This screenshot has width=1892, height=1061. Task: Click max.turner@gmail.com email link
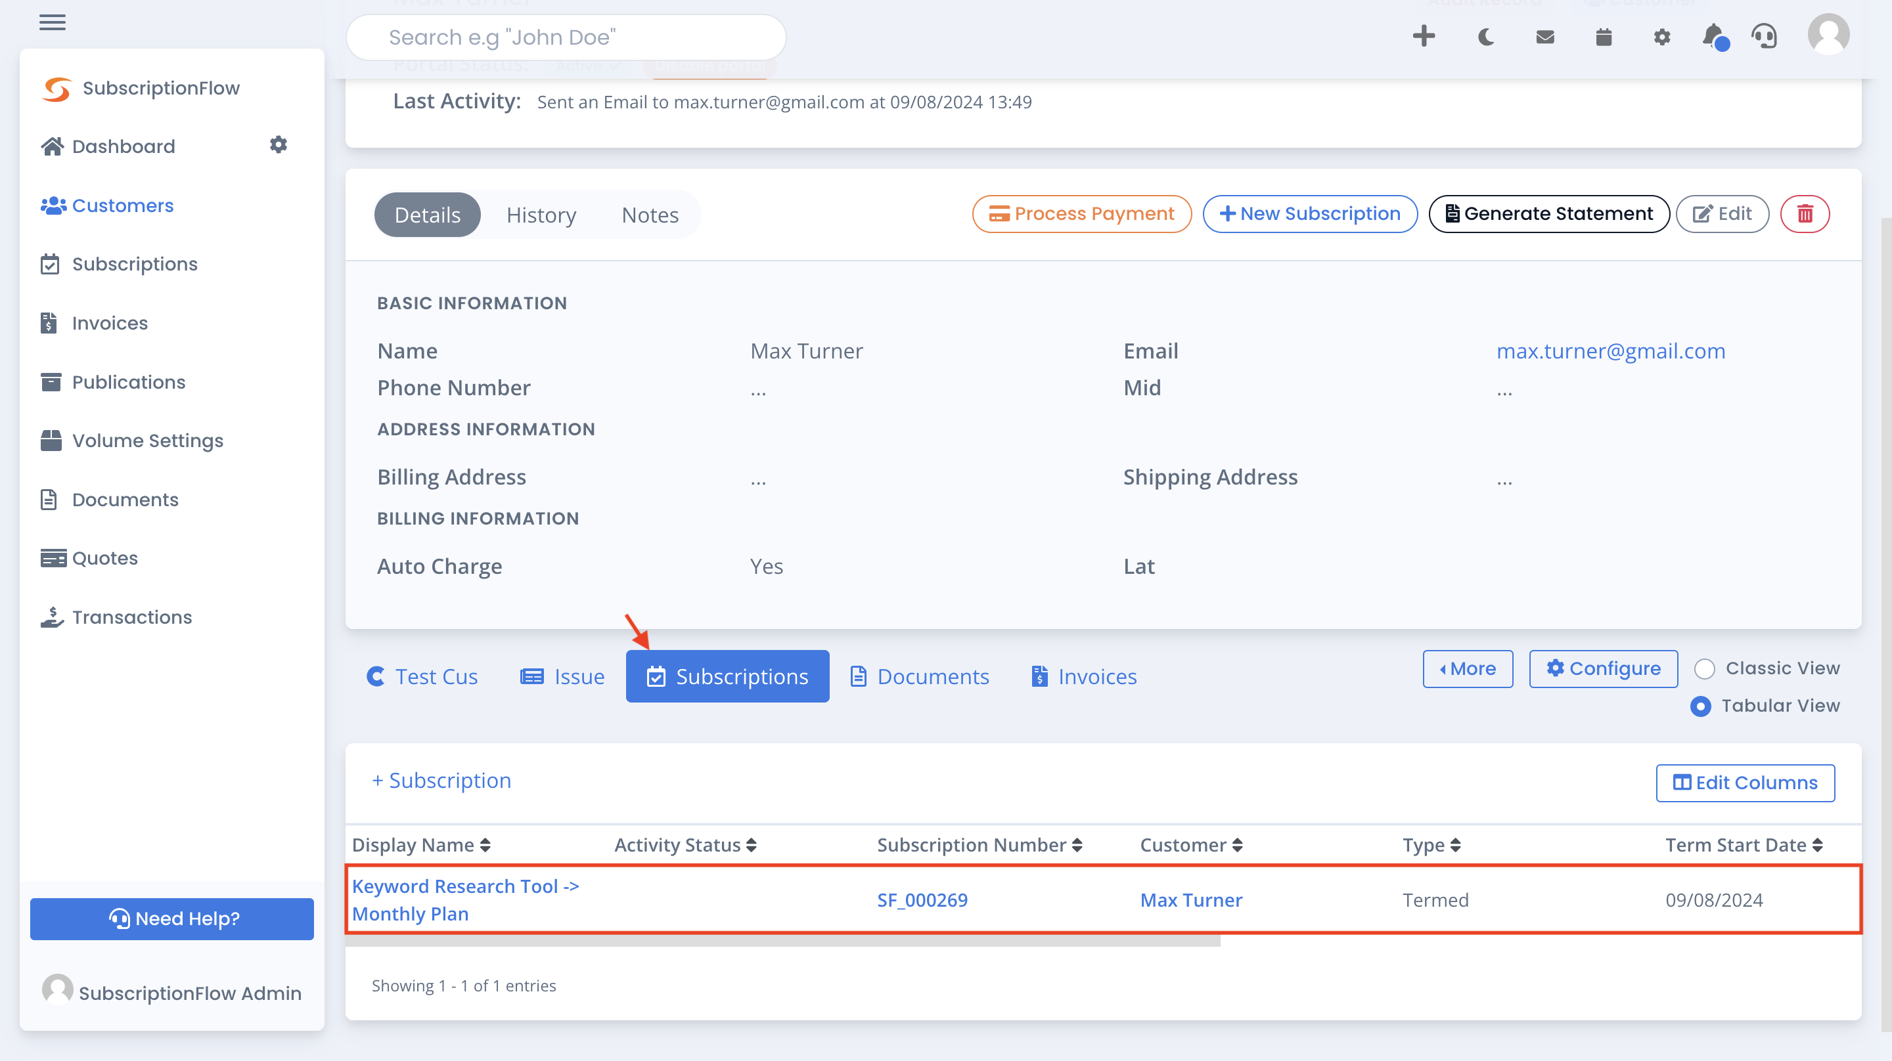(1610, 351)
